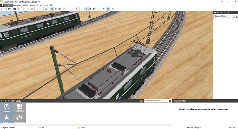Viewport: 238px width, 129px height.
Task: Open the Bearbeiten menu
Action: click(x=17, y=5)
